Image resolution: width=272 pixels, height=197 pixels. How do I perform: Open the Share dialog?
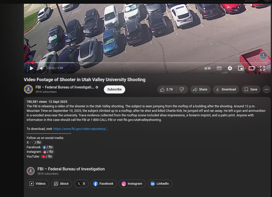200,89
